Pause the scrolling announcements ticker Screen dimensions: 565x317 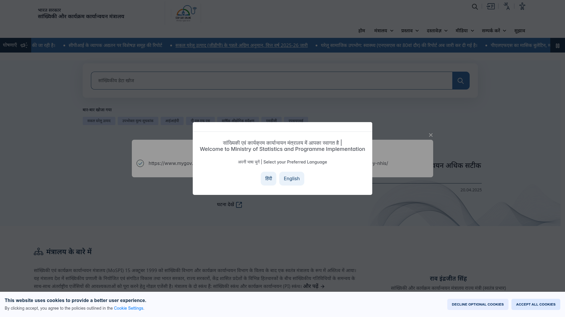pos(558,45)
